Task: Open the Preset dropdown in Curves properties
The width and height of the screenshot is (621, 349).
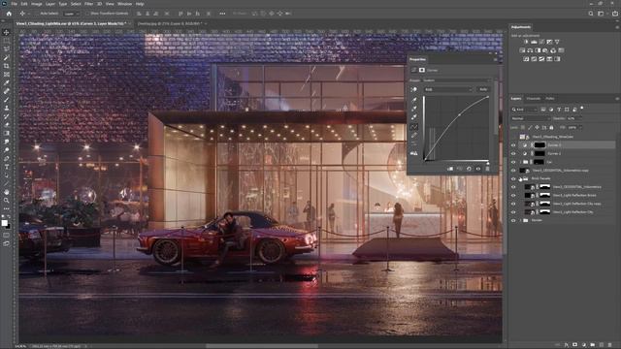Action: (x=456, y=80)
